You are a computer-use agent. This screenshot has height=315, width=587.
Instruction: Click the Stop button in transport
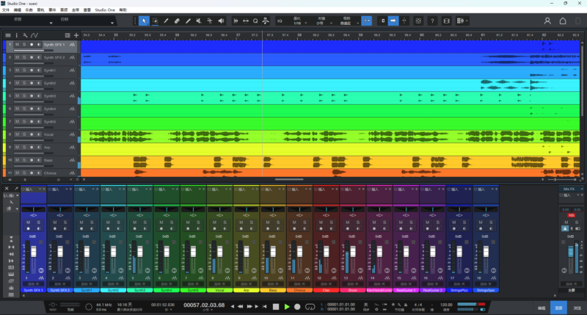[275, 306]
